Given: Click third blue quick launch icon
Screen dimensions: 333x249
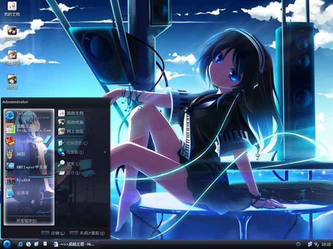Looking at the screenshot, I should click(36, 244).
